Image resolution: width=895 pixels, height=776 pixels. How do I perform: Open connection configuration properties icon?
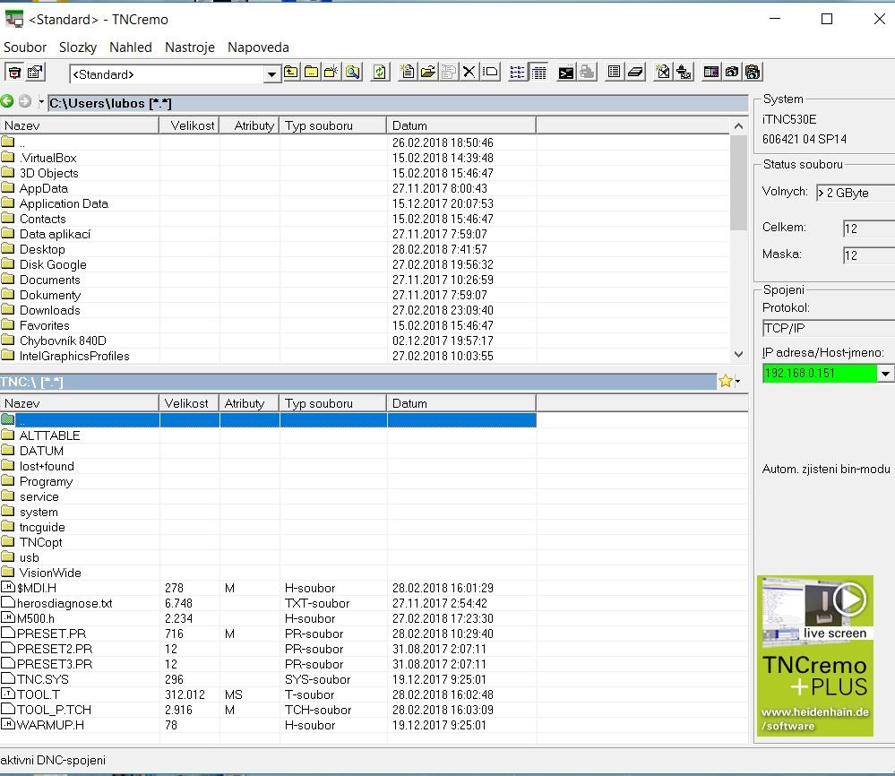36,73
